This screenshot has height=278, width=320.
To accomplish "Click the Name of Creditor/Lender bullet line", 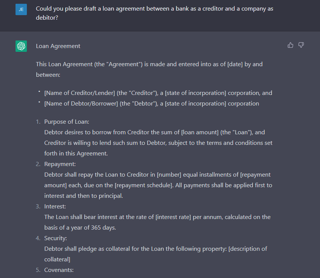I will 158,93.
